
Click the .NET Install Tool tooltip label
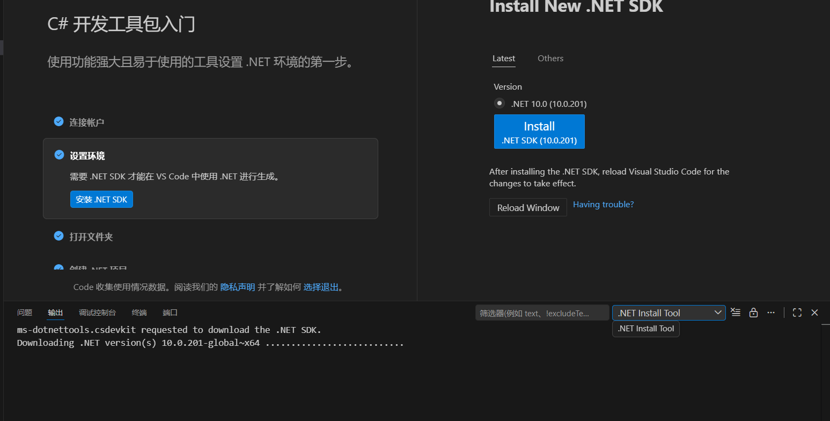click(x=646, y=329)
